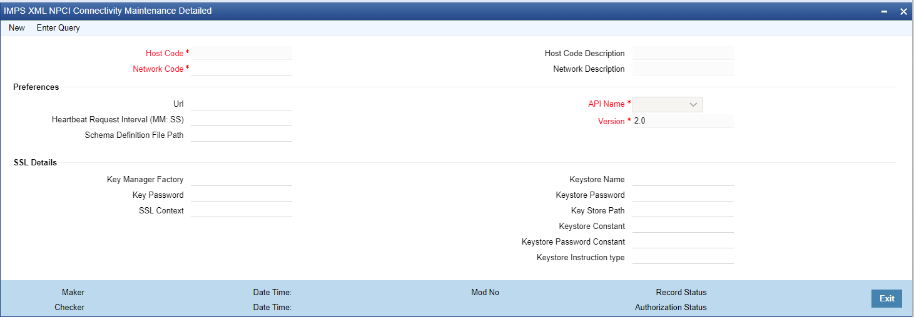914x317 pixels.
Task: Click the Preferences section heading
Action: coord(36,87)
